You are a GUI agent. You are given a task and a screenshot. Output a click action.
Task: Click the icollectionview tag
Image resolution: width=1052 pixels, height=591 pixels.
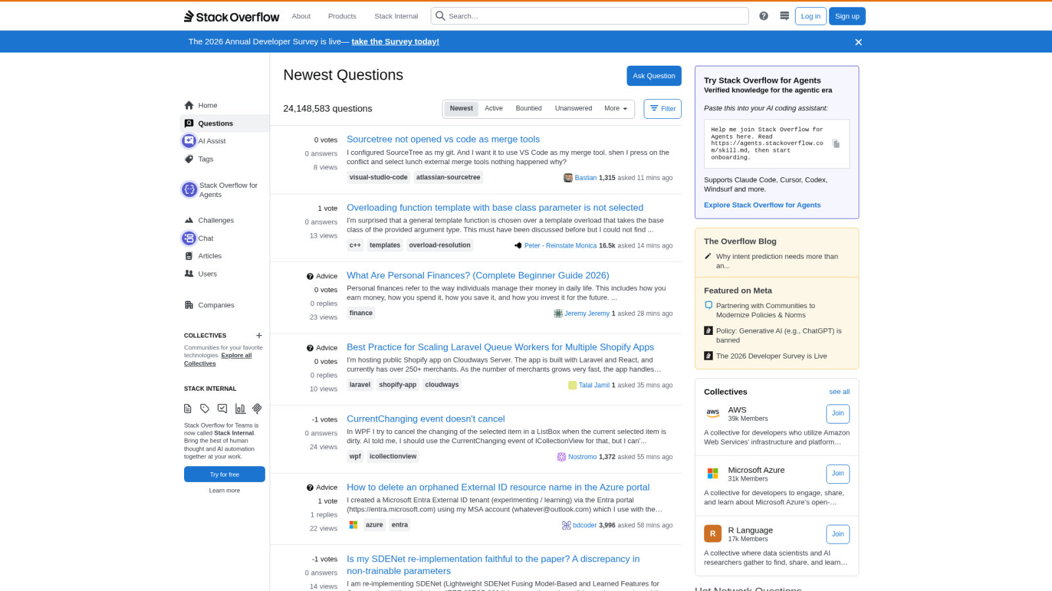coord(393,456)
